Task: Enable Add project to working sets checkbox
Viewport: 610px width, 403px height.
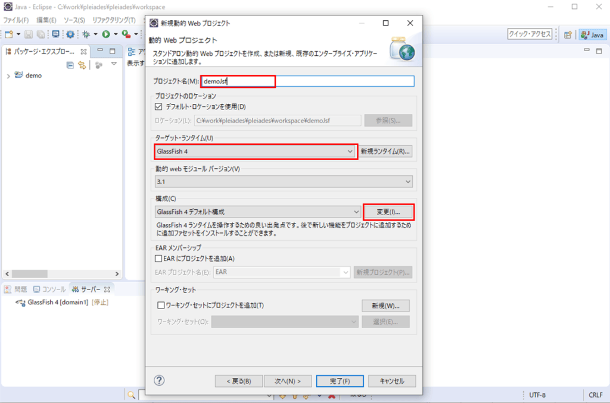Action: pos(161,305)
